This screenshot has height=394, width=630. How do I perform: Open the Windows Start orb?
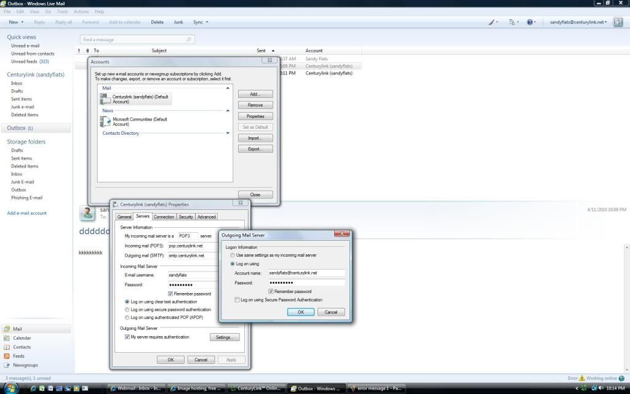pyautogui.click(x=11, y=388)
